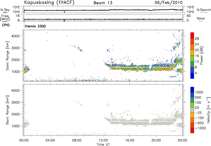Click the "-25" label on Velocity color bar
Image resolution: width=211 pixels, height=146 pixels.
coord(198,113)
